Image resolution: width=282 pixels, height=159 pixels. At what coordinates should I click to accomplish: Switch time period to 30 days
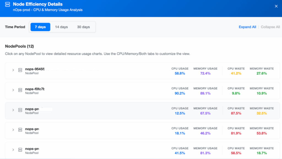[x=83, y=27]
